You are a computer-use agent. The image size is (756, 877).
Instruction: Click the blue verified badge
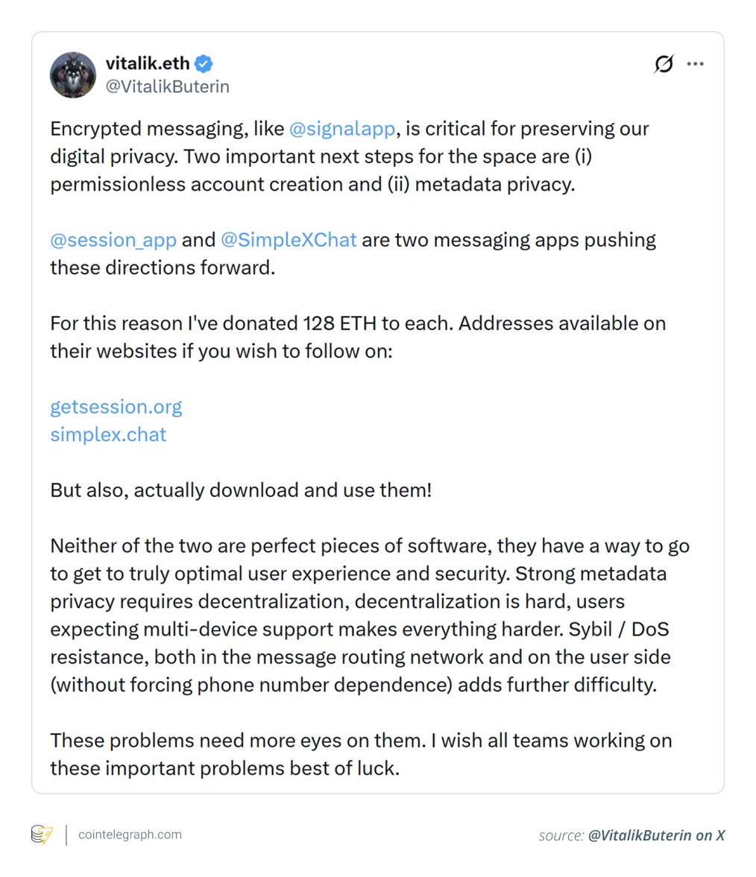coord(204,63)
